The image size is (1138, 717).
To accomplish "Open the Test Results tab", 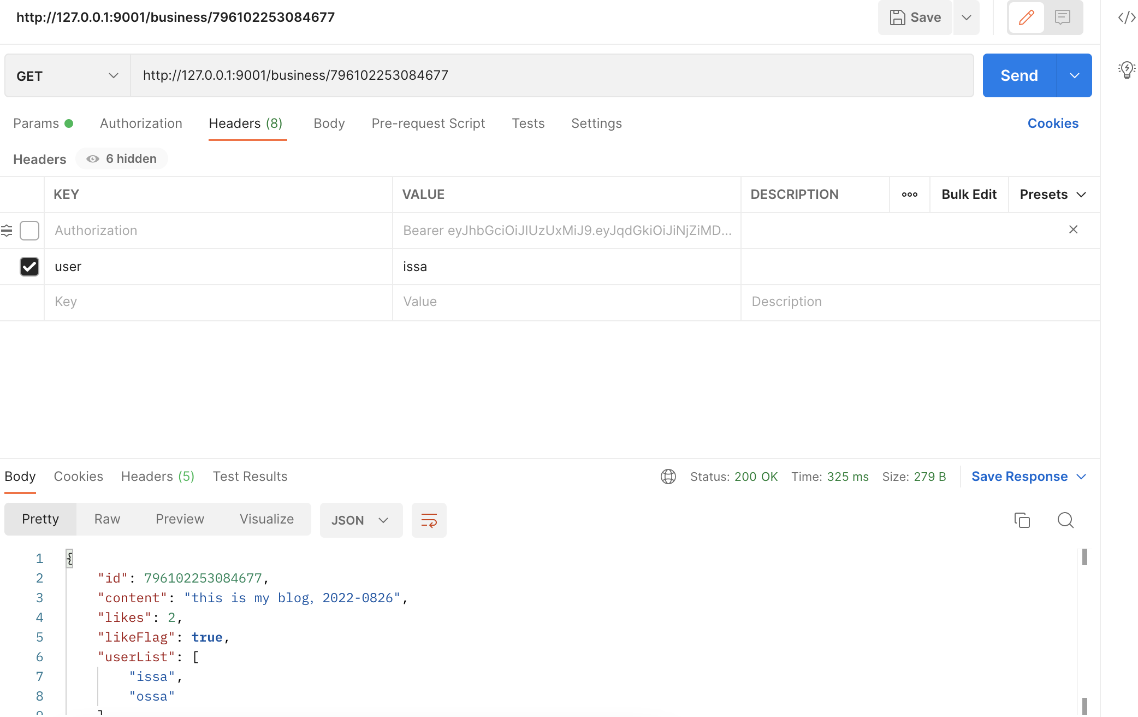I will coord(250,477).
